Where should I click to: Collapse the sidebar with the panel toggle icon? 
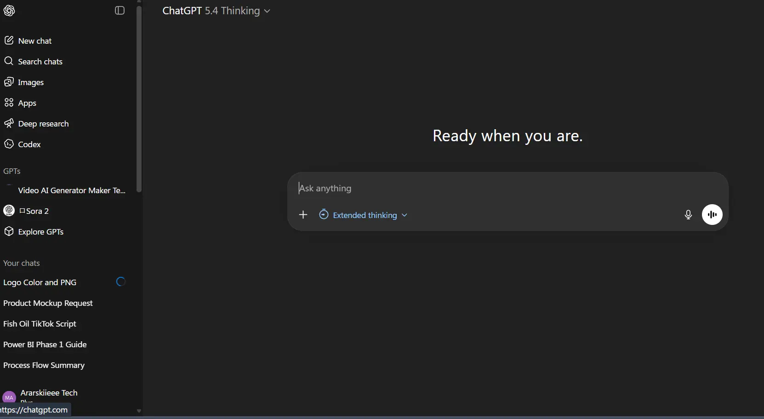point(120,11)
